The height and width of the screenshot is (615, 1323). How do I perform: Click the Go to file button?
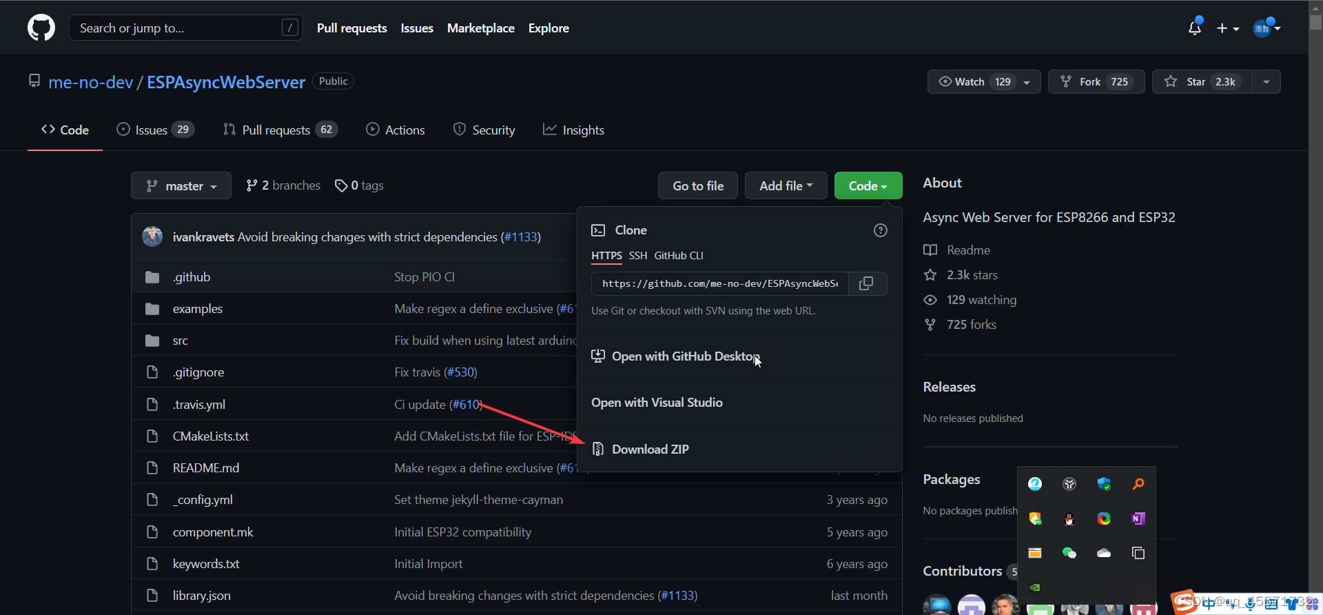coord(698,185)
